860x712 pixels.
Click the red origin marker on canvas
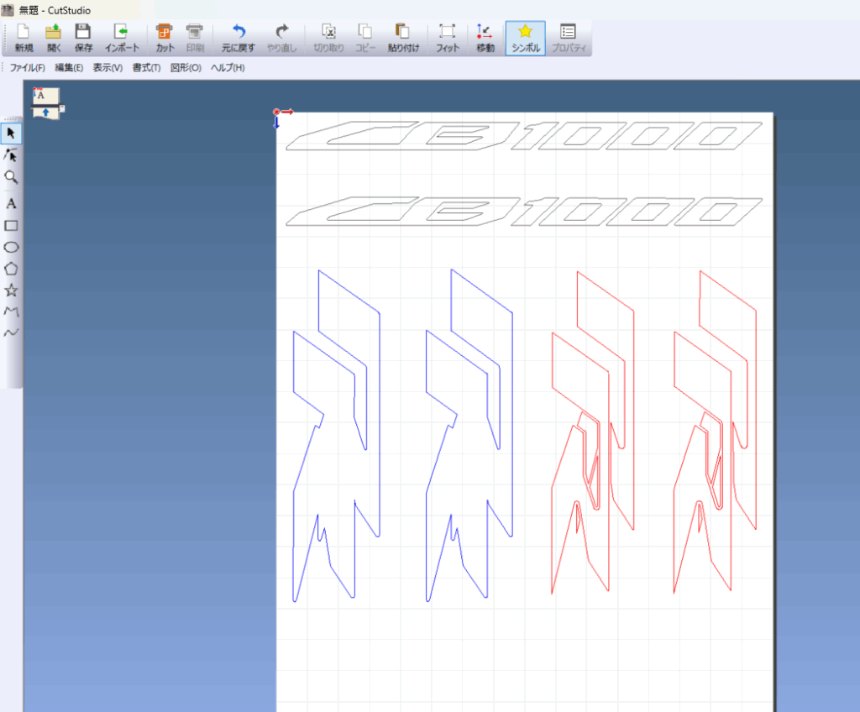click(x=276, y=112)
